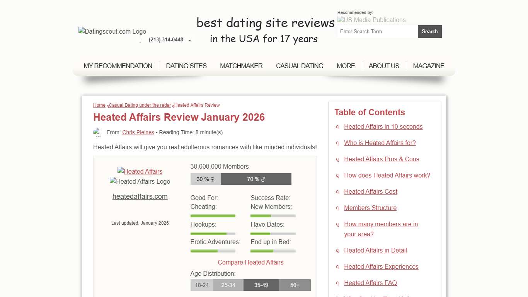Open the MAGAZINE menu item
The width and height of the screenshot is (528, 297).
(428, 66)
